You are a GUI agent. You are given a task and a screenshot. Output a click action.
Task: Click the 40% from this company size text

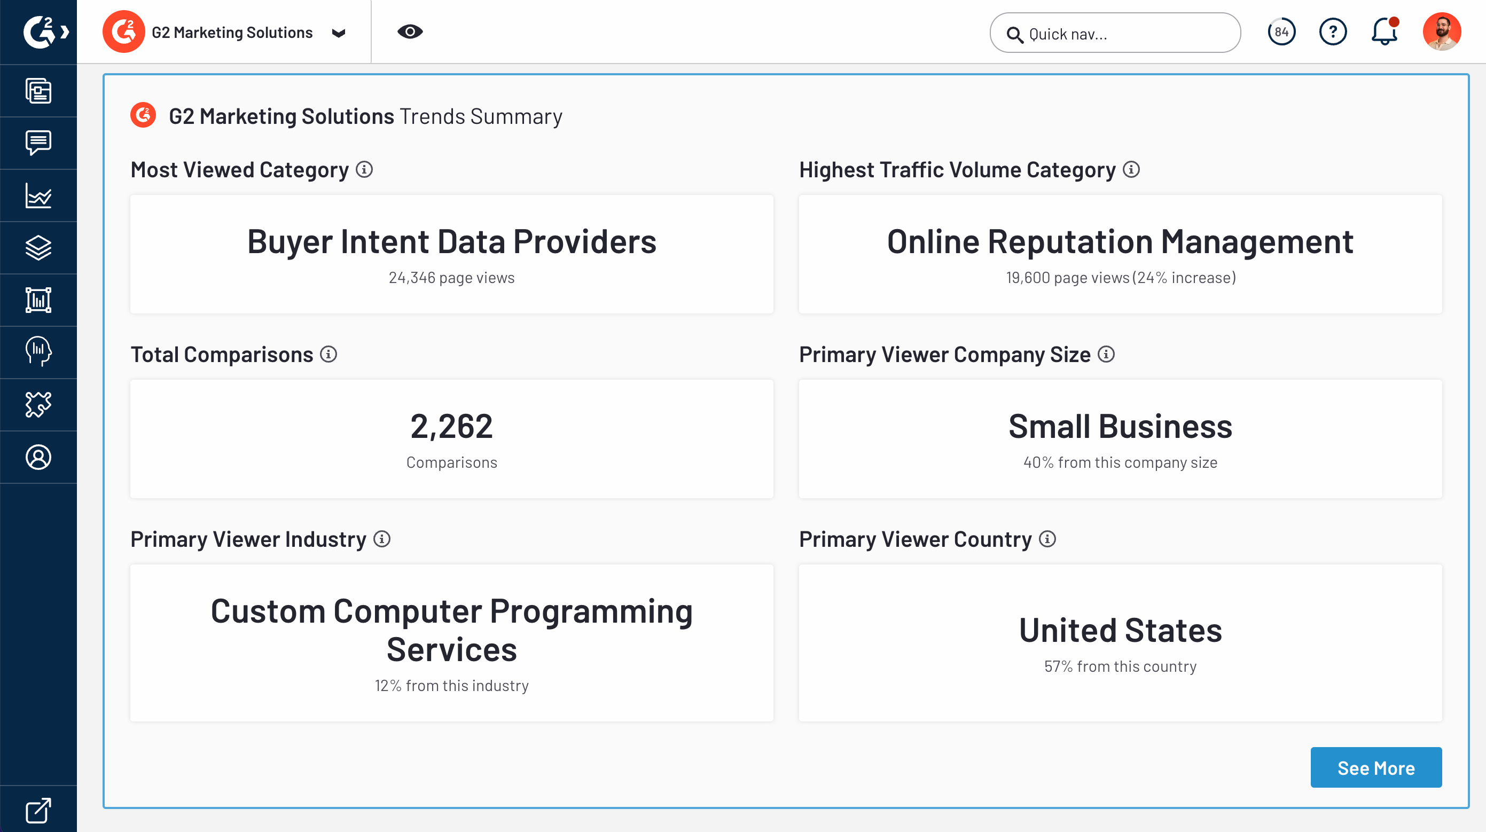[x=1120, y=462]
